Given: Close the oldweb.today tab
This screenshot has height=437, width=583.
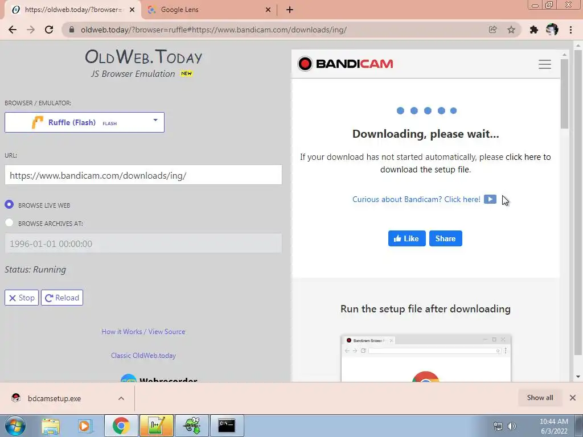Looking at the screenshot, I should [132, 10].
